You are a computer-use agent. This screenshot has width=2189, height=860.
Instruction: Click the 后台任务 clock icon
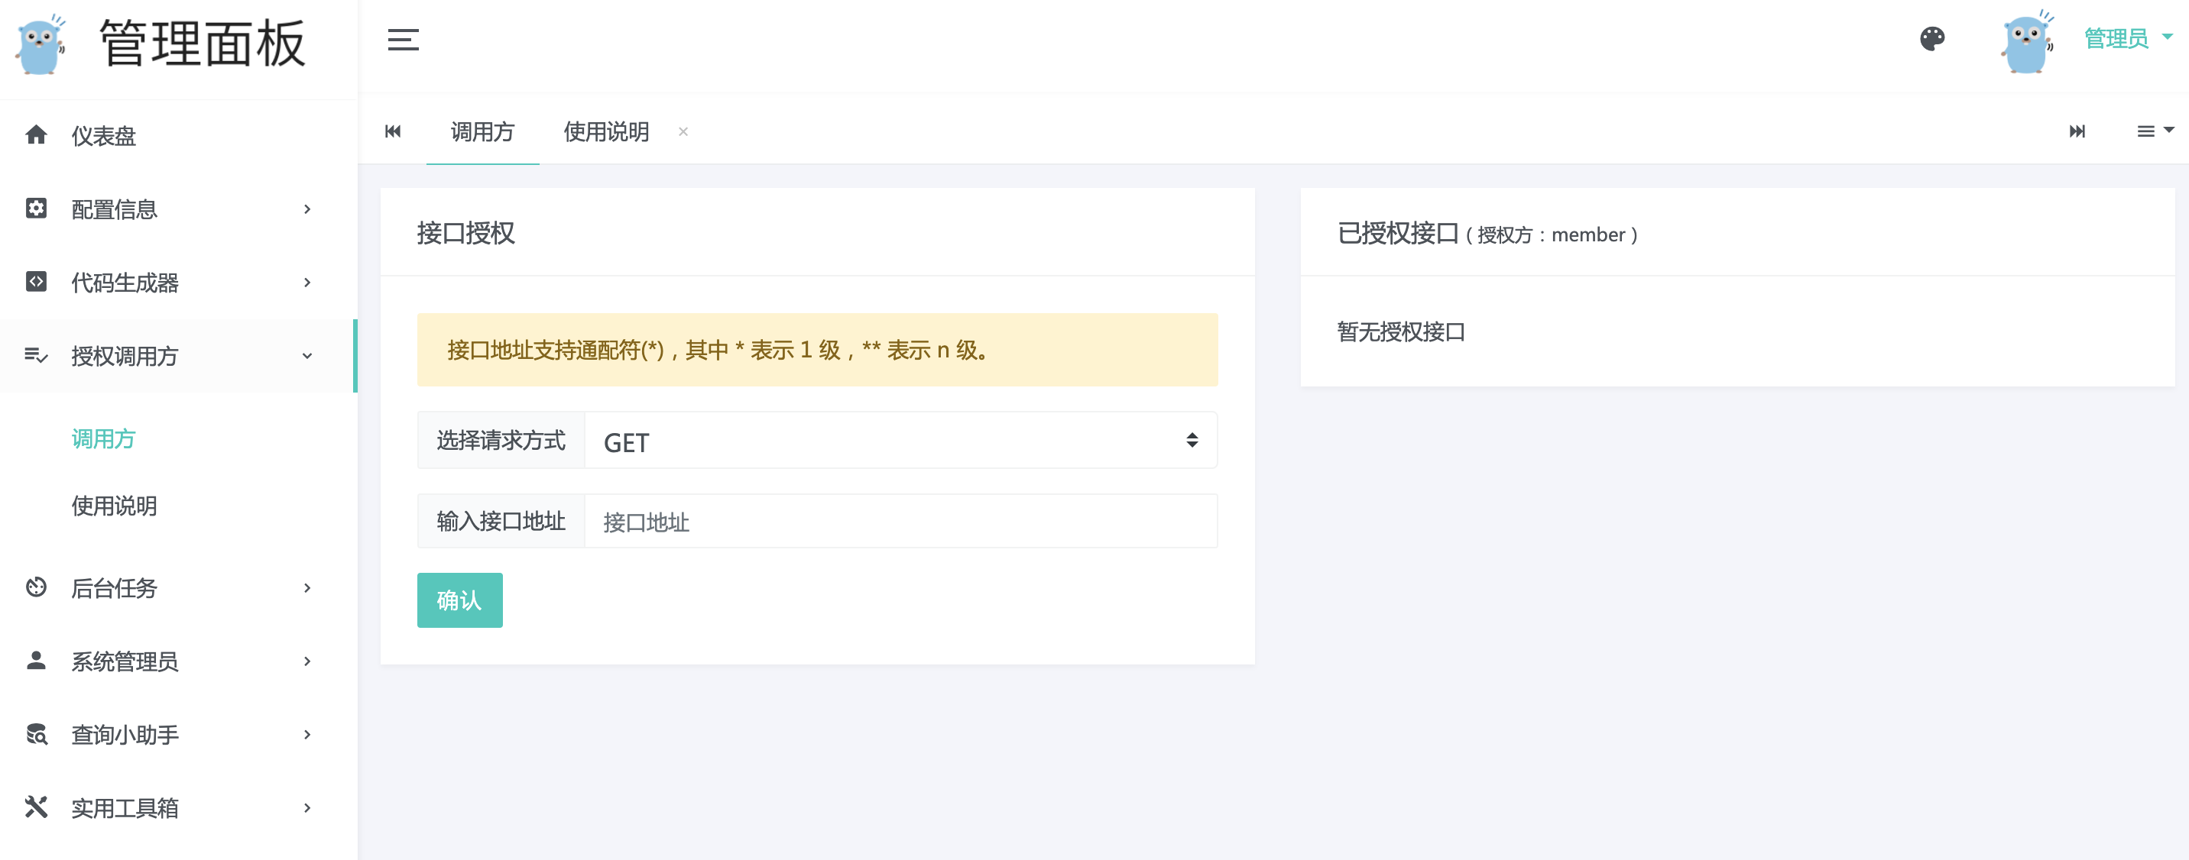(36, 587)
